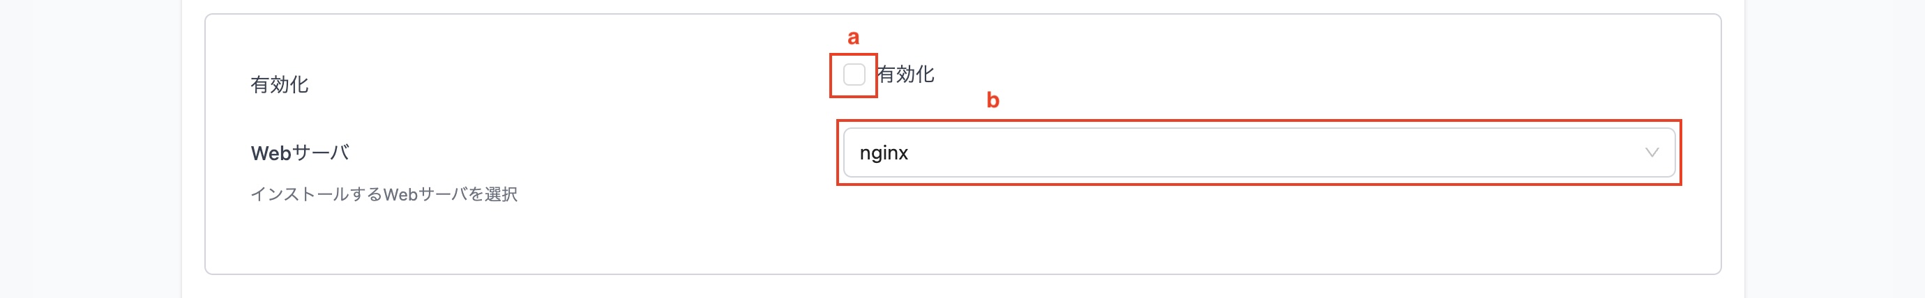Enable the 有効化 checkbox
This screenshot has height=298, width=1925.
pyautogui.click(x=854, y=74)
